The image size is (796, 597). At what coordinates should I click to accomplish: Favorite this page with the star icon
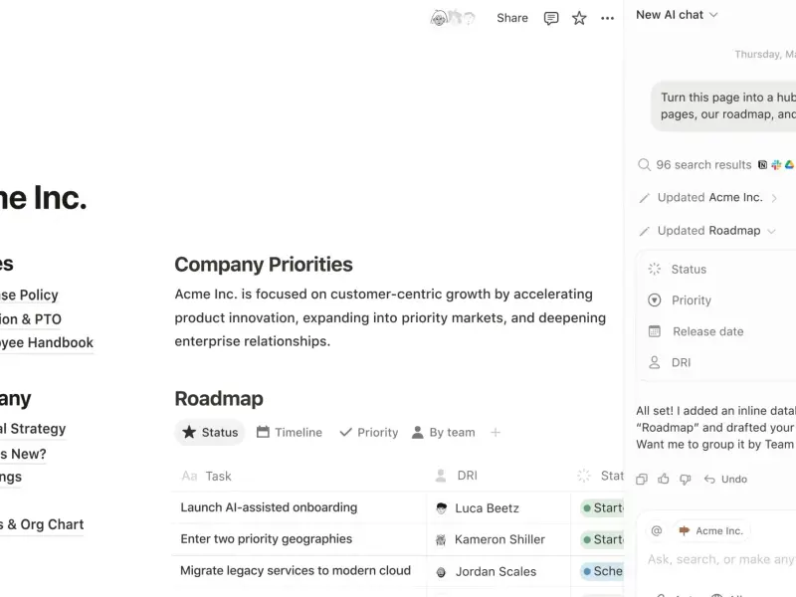pyautogui.click(x=579, y=18)
